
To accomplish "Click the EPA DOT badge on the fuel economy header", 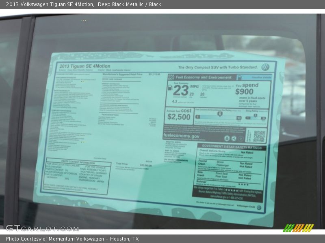I will pyautogui.click(x=171, y=77).
